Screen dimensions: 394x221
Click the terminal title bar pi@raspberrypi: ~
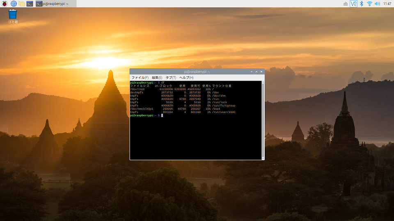[x=197, y=72]
